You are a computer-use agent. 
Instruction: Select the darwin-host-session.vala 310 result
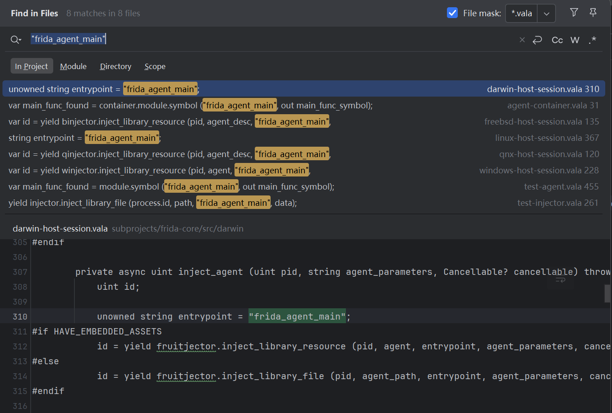pyautogui.click(x=304, y=89)
